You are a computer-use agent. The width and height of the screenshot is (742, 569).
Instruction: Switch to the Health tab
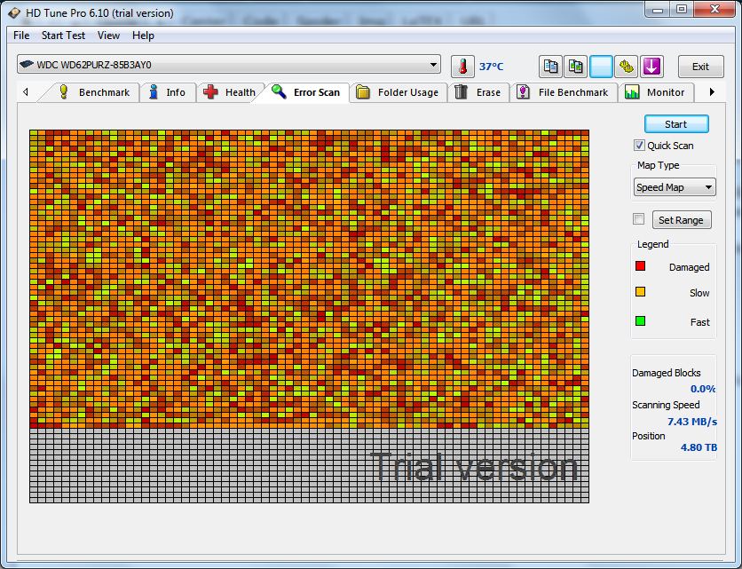click(230, 92)
